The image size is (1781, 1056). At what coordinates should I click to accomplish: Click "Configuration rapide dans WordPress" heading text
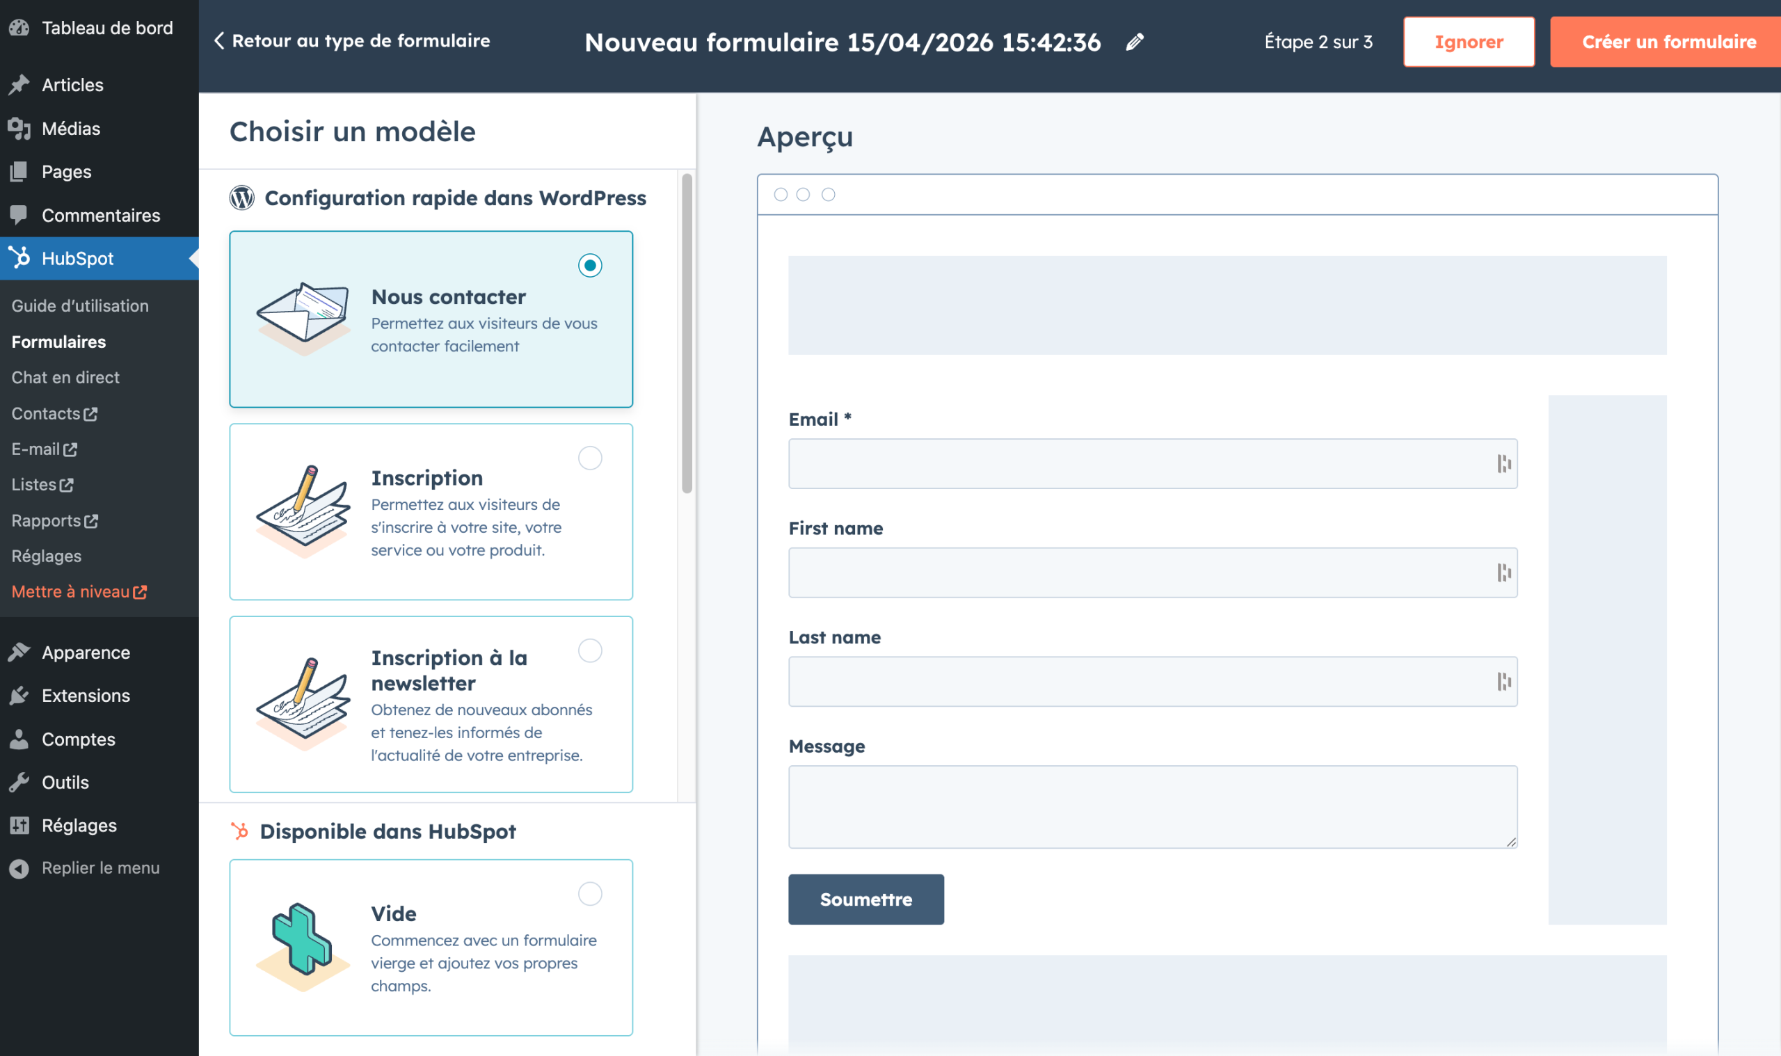[456, 198]
